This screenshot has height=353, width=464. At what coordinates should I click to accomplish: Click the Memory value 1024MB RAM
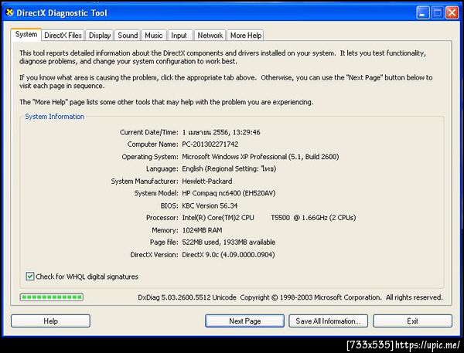[202, 230]
